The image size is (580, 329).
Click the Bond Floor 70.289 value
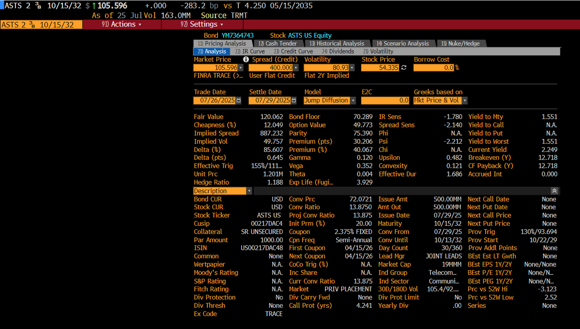pyautogui.click(x=363, y=117)
